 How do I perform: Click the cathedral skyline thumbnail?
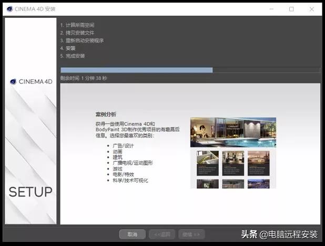(x=259, y=163)
